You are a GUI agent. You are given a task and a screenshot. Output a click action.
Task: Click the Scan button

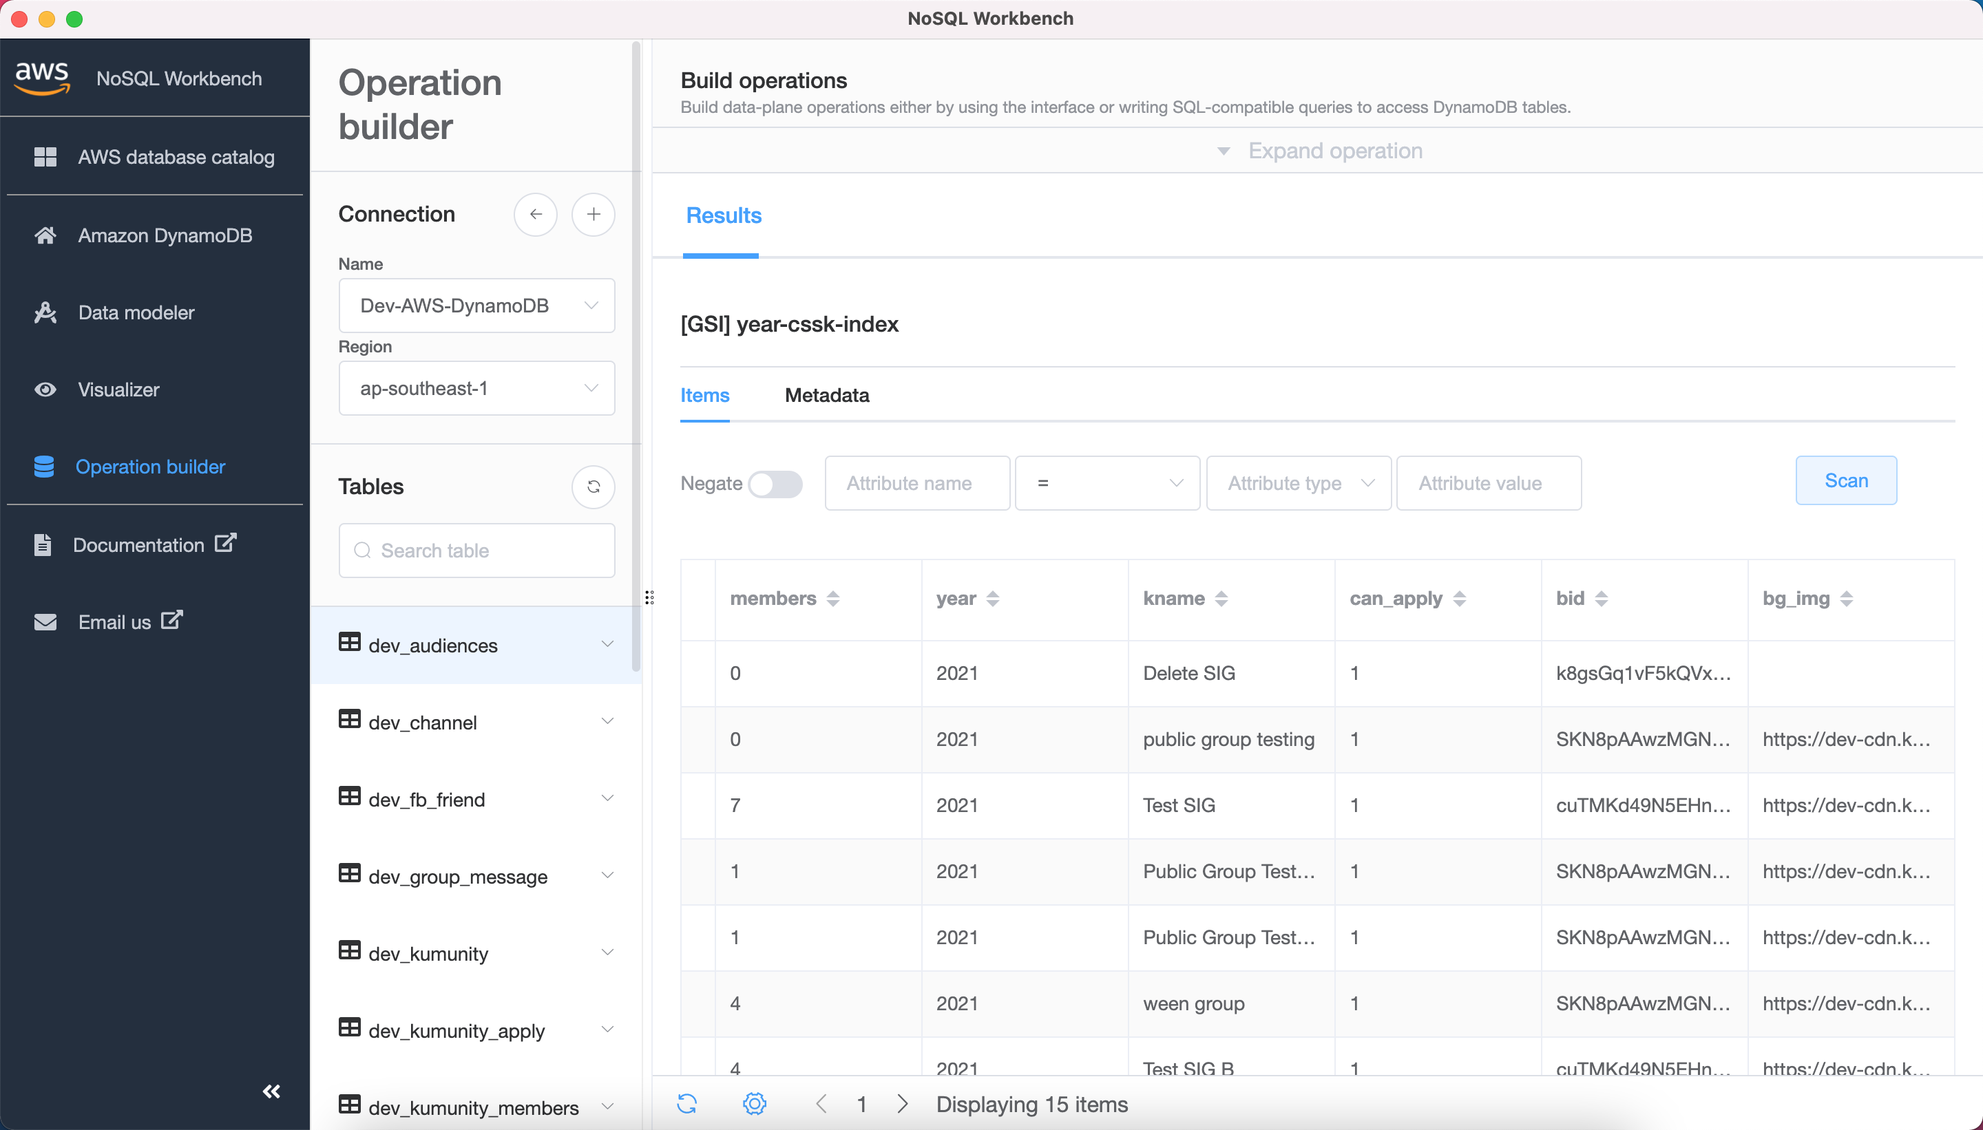coord(1845,480)
